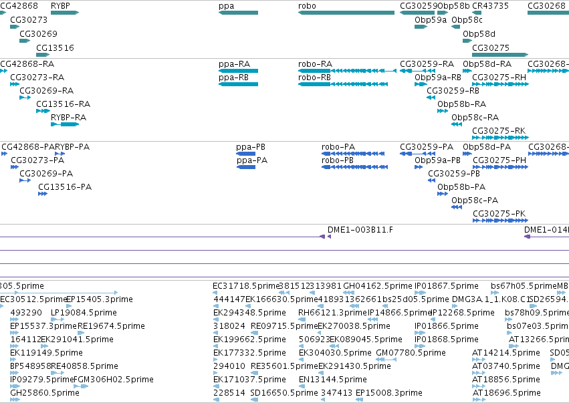Click the AT03740.5prime EST
The image size is (569, 403).
click(x=479, y=373)
